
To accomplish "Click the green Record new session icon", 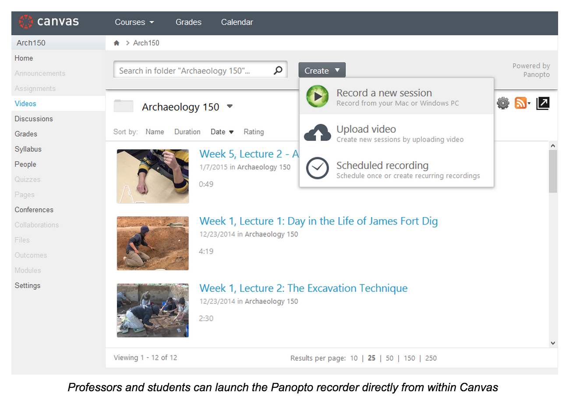I will 317,96.
